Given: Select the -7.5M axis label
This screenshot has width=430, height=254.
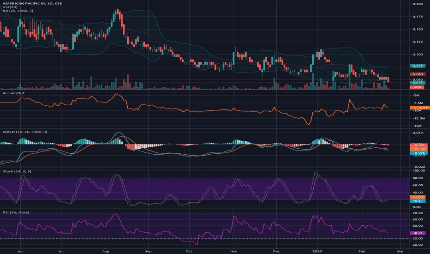Looking at the screenshot, I should click(418, 103).
